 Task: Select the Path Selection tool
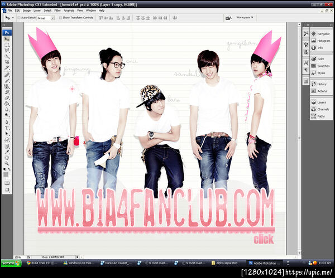click(7, 134)
